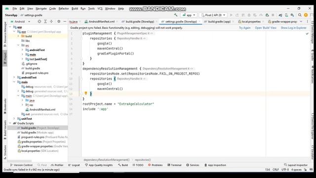Image resolution: width=316 pixels, height=178 pixels.
Task: Collapse the Gradle Scripts node
Action: pyautogui.click(x=10, y=123)
